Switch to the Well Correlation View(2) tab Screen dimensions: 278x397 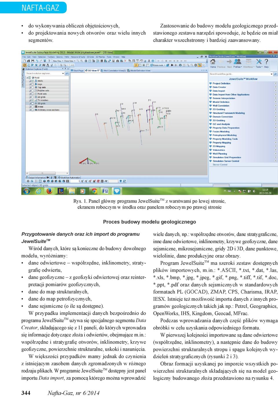point(113,70)
